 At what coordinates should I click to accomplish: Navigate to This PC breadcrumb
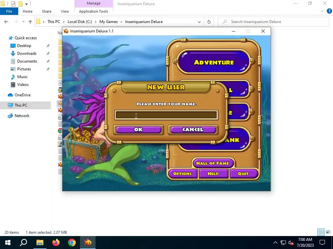point(54,22)
